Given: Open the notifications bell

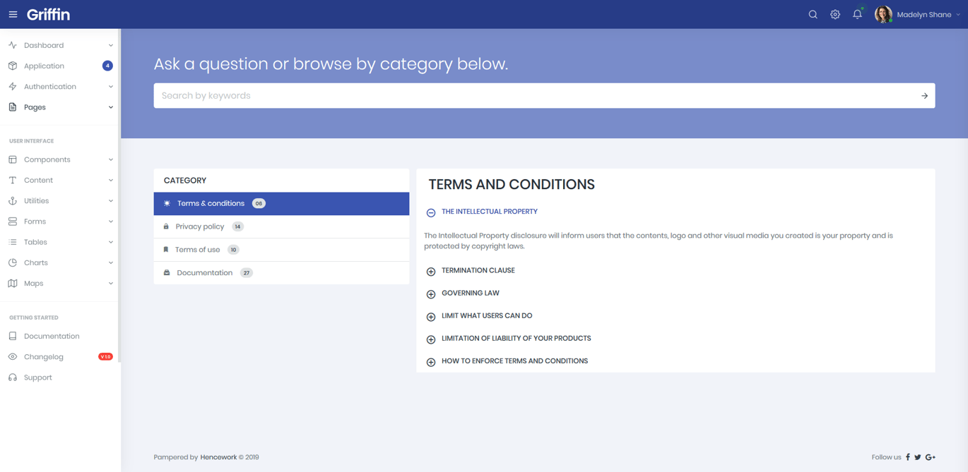Looking at the screenshot, I should 857,14.
